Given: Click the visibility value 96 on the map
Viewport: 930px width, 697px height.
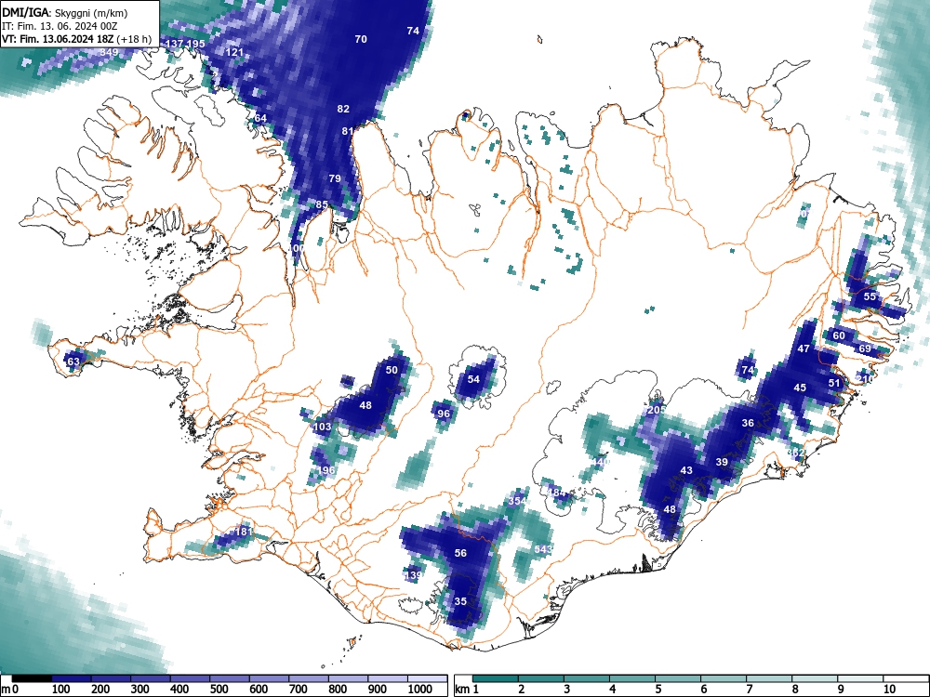Looking at the screenshot, I should tap(443, 414).
